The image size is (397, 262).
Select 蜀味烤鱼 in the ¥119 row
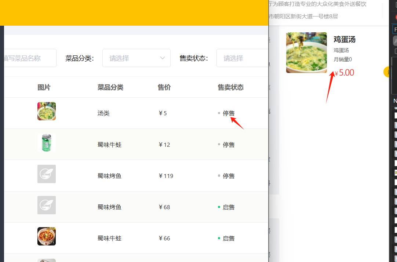coord(109,176)
